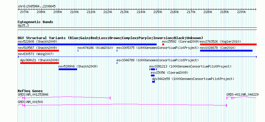This screenshot has height=122, width=265.
Task: Click the nsv474186 (Kidd2010) small blue marker
Action: pyautogui.click(x=78, y=51)
